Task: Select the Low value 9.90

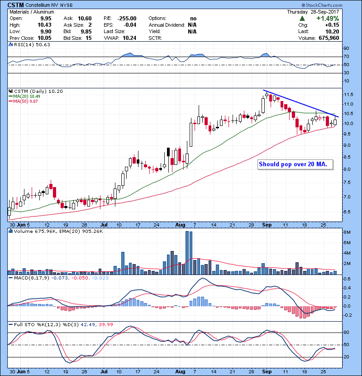Action: [46, 31]
